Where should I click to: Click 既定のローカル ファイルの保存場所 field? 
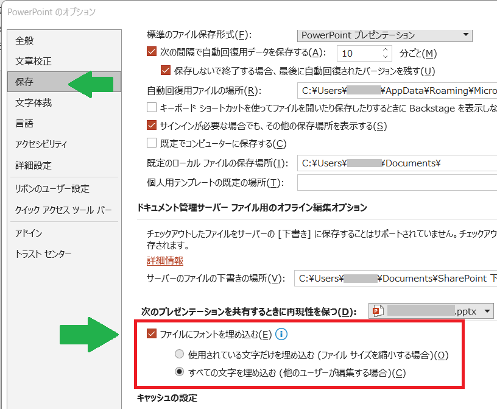coord(397,163)
